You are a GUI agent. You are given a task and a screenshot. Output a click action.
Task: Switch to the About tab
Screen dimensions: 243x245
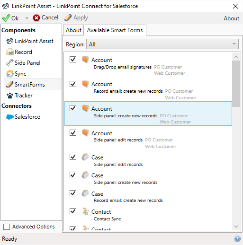tap(73, 30)
